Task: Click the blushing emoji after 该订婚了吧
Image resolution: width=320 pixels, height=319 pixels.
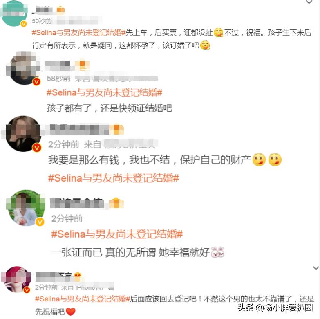Action: coord(205,45)
